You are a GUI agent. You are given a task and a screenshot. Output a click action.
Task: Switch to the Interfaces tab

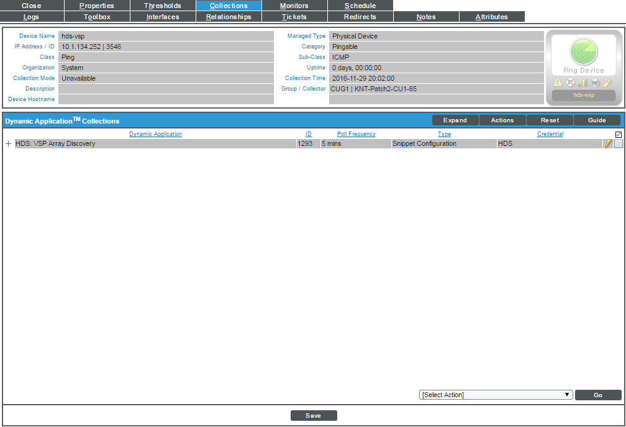pos(163,17)
